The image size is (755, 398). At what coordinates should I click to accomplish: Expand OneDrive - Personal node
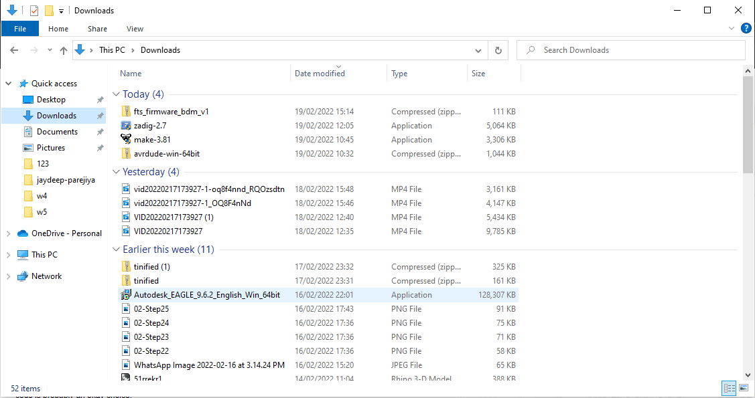(8, 233)
